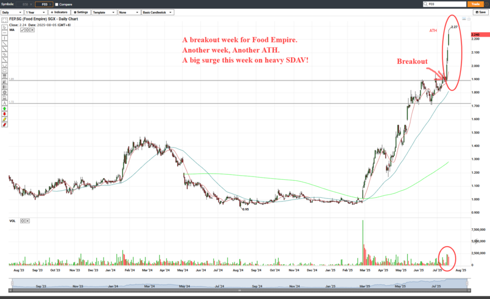
Task: Add a text annotation with the A tool
Action: pos(4,103)
